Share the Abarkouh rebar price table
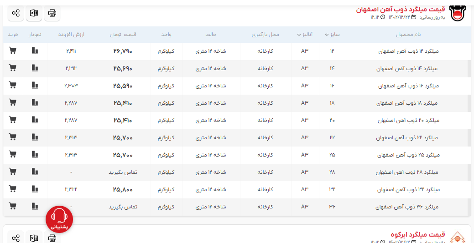This screenshot has height=243, width=474. click(x=16, y=238)
